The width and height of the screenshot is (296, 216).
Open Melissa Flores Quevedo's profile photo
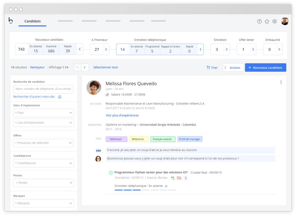94,87
